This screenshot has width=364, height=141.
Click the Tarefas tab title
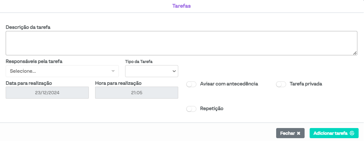tap(181, 6)
